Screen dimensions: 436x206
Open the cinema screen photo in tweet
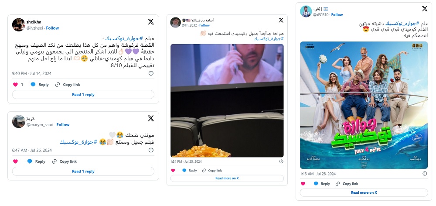coord(227,100)
